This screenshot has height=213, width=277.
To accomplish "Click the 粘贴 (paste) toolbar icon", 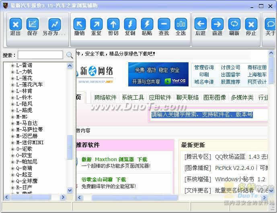I will click(147, 24).
